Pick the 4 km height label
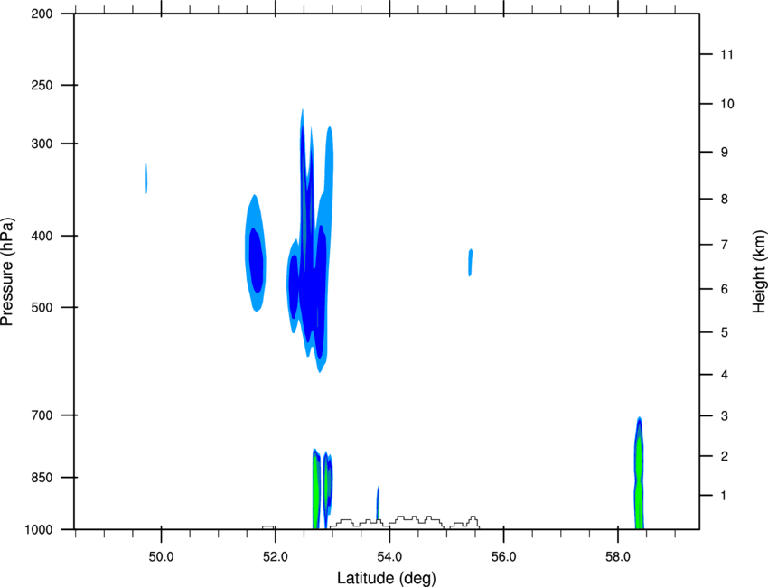The image size is (768, 587). point(724,375)
